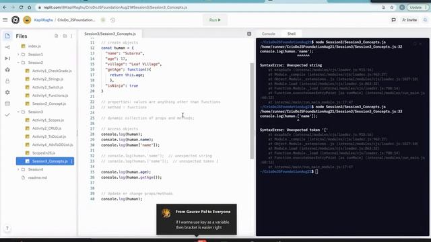Click the browser Update button
The height and width of the screenshot is (242, 431).
click(418, 7)
